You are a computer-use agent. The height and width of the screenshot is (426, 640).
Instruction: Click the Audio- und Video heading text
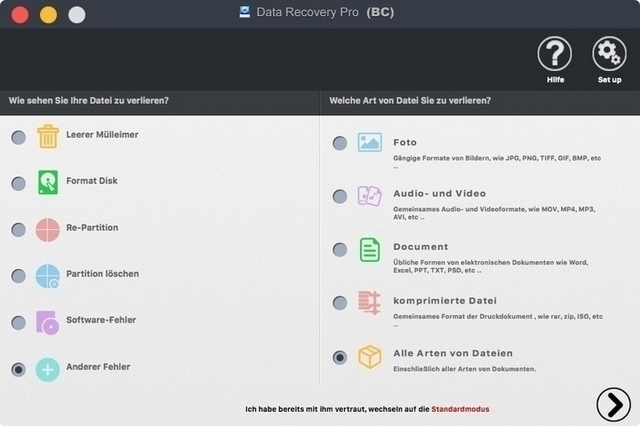[440, 193]
